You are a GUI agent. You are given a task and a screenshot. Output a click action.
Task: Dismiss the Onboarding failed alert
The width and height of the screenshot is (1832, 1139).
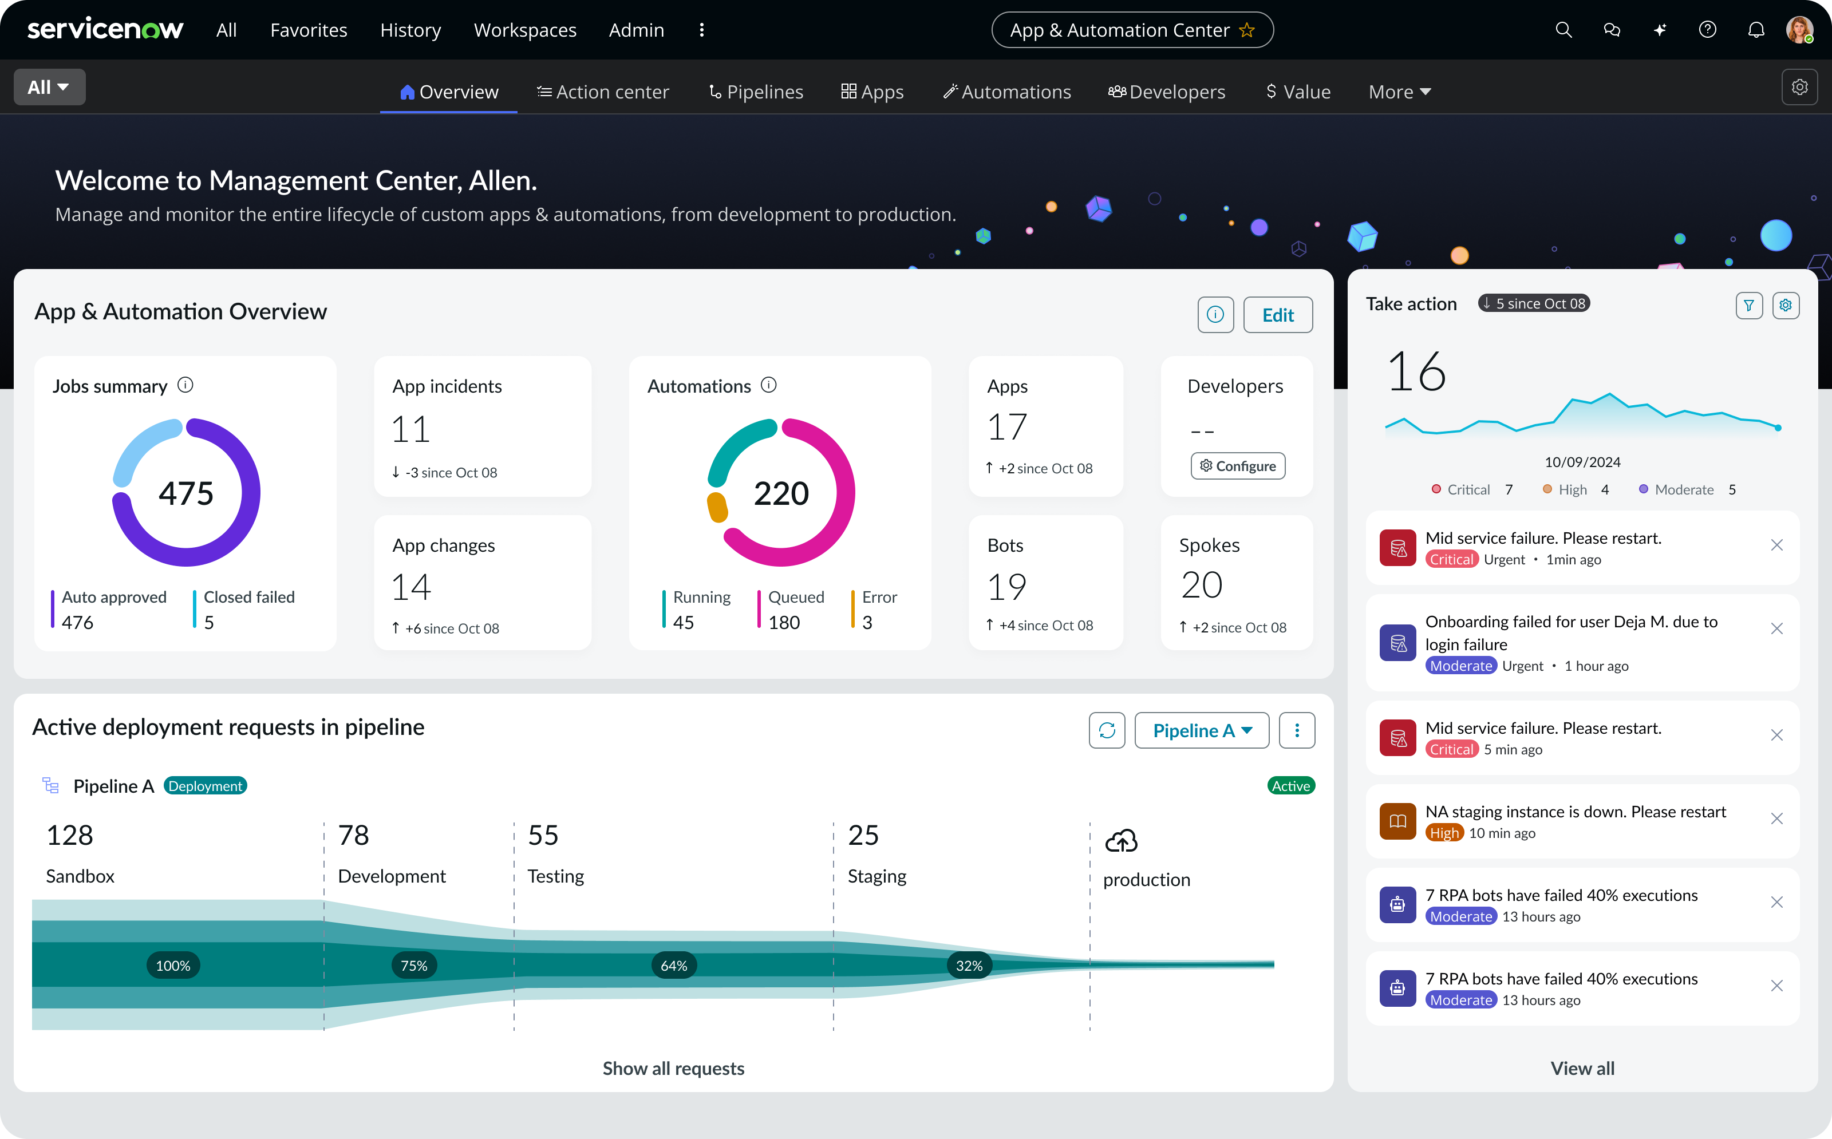click(1776, 628)
